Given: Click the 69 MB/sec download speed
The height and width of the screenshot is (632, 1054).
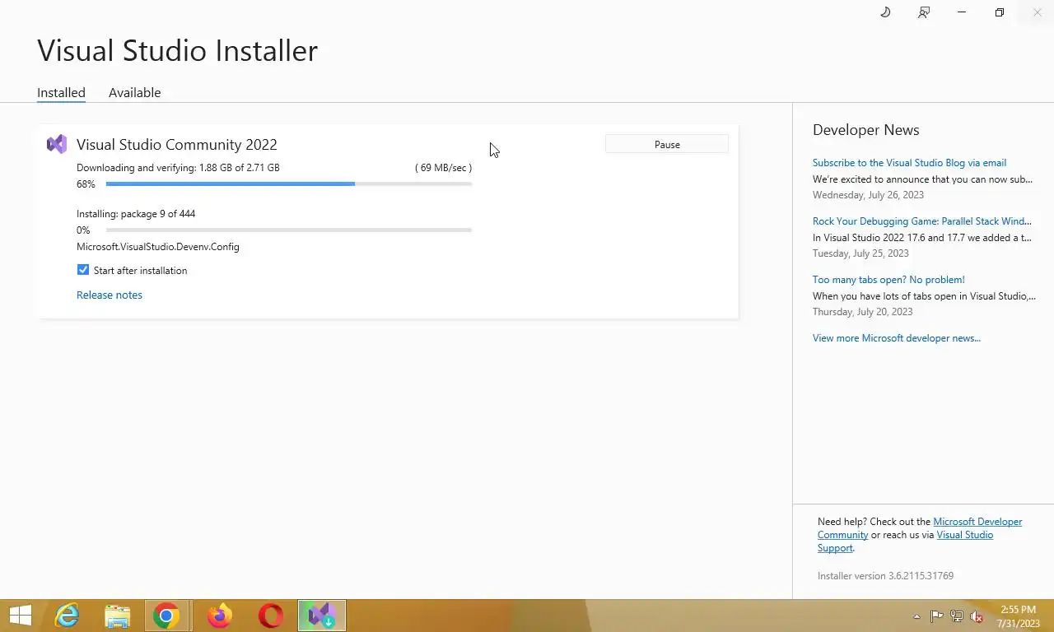Looking at the screenshot, I should coord(443,168).
